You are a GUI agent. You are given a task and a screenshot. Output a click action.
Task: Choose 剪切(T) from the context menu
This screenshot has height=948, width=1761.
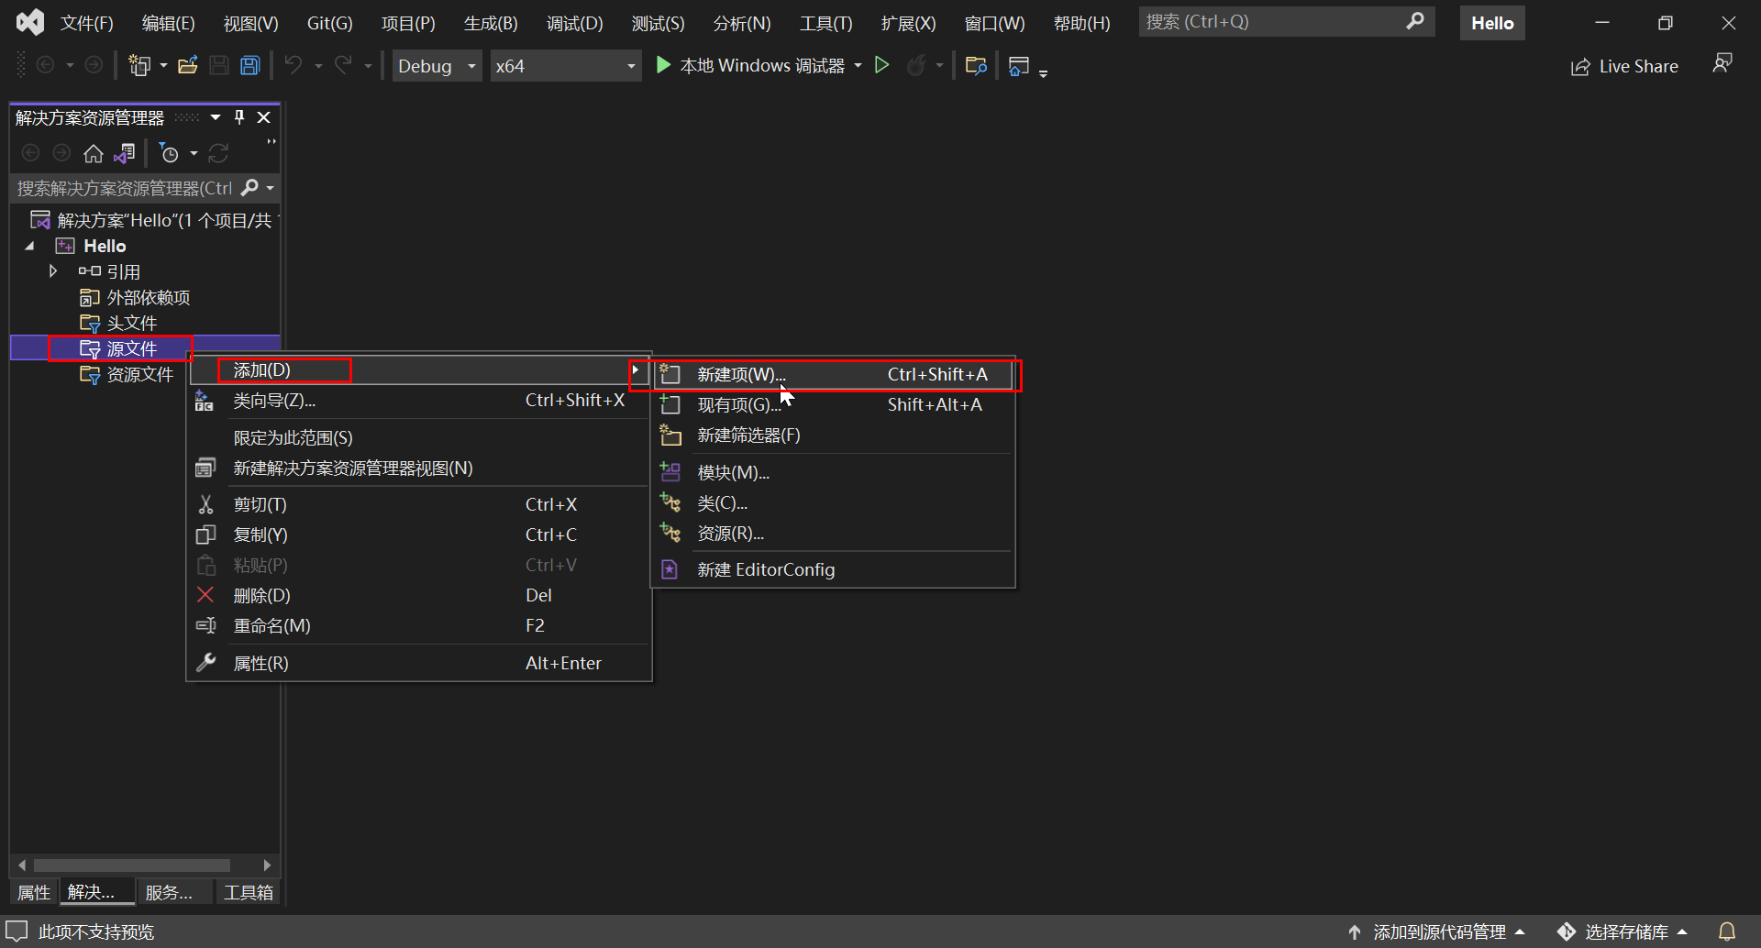(419, 504)
